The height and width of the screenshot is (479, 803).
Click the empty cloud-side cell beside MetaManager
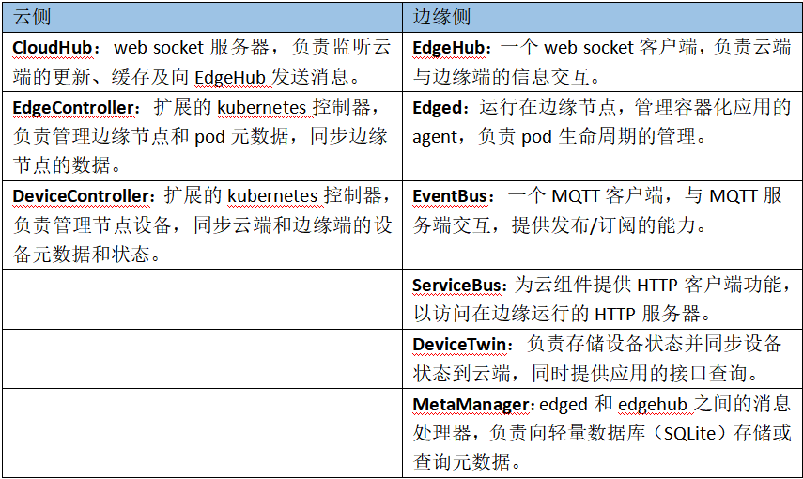[202, 432]
